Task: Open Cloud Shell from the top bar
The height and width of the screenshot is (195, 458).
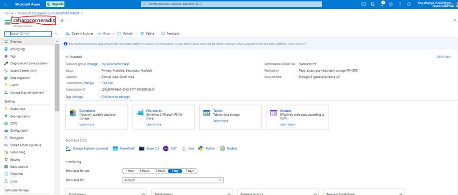Action: pyautogui.click(x=364, y=4)
